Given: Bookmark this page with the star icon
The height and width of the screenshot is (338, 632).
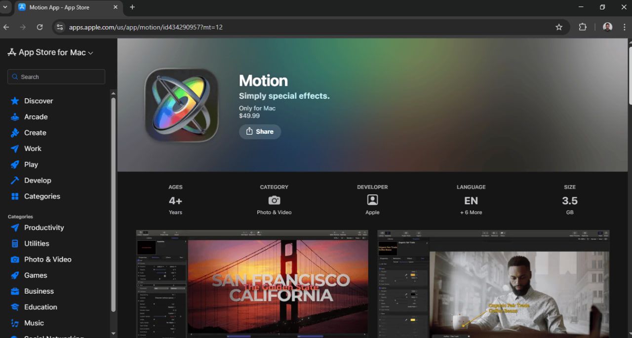Looking at the screenshot, I should coord(559,27).
